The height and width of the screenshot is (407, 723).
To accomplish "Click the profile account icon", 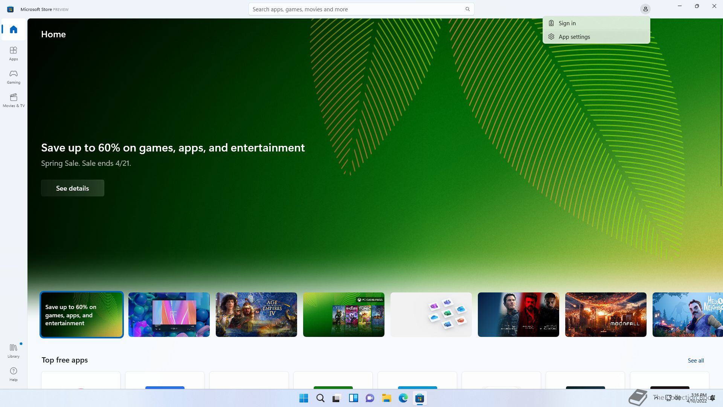I will click(645, 9).
